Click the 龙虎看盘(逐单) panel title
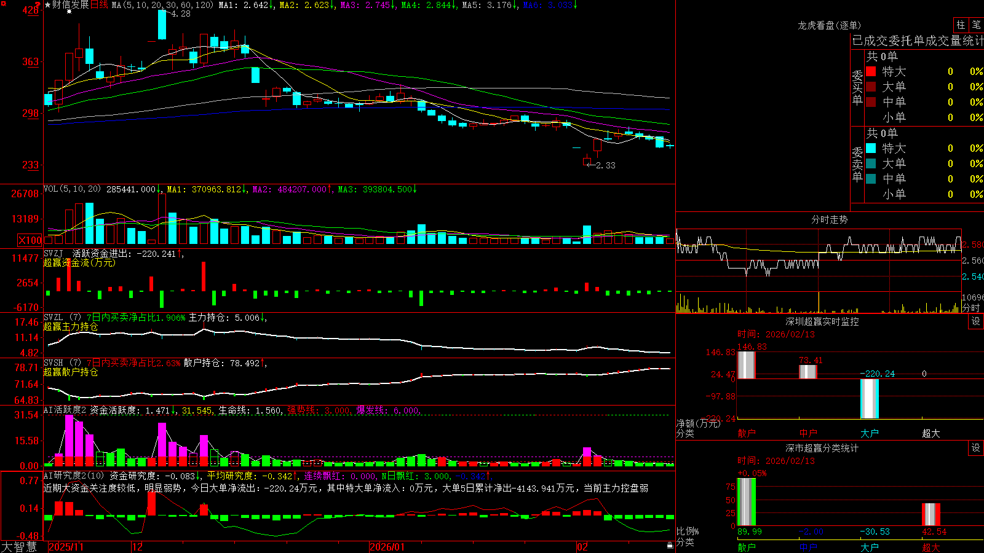The image size is (984, 553). point(829,25)
